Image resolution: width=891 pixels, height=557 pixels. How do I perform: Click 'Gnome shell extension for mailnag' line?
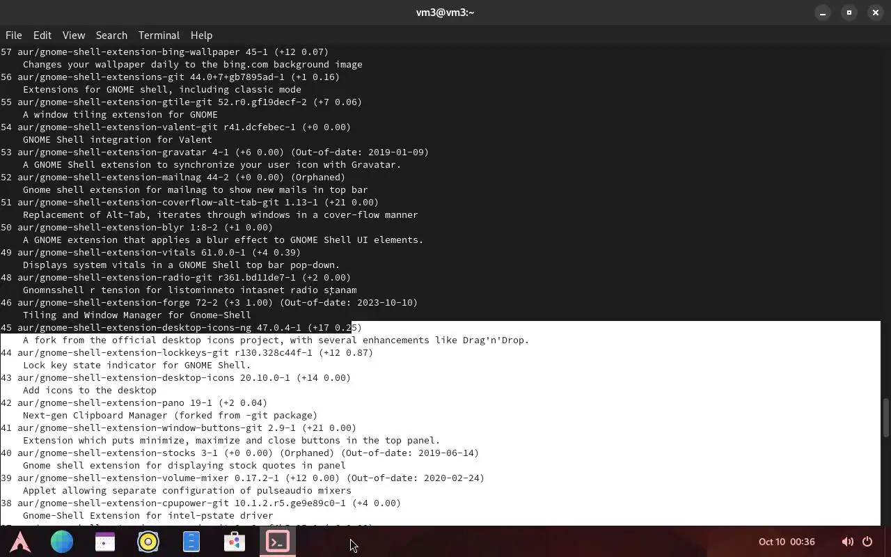(196, 190)
